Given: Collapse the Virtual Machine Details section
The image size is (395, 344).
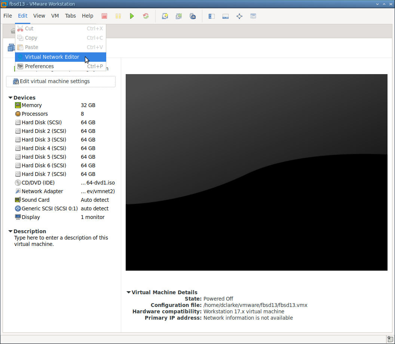Looking at the screenshot, I should pyautogui.click(x=128, y=292).
